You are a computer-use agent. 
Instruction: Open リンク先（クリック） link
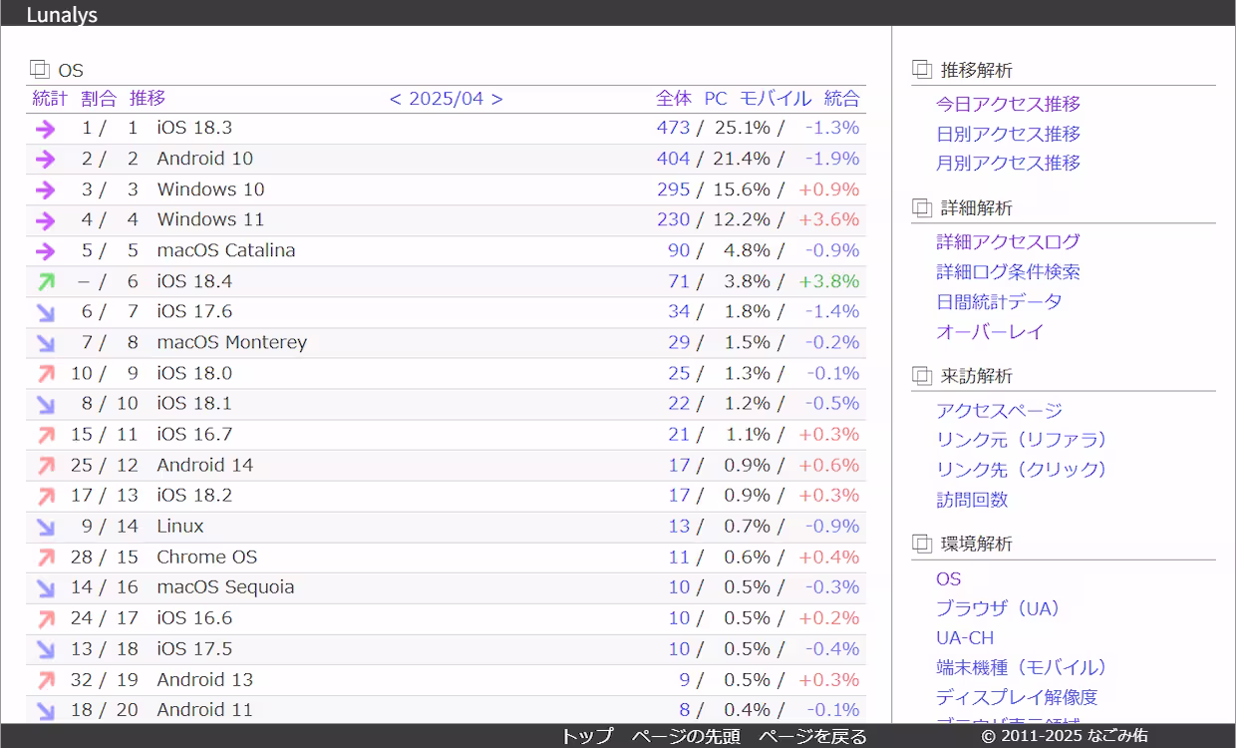(1022, 470)
